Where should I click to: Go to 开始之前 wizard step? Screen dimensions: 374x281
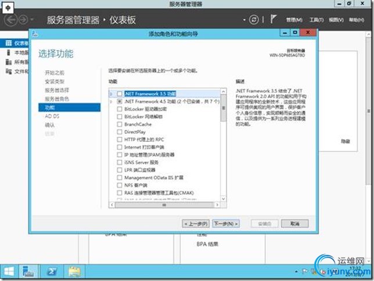tap(55, 73)
